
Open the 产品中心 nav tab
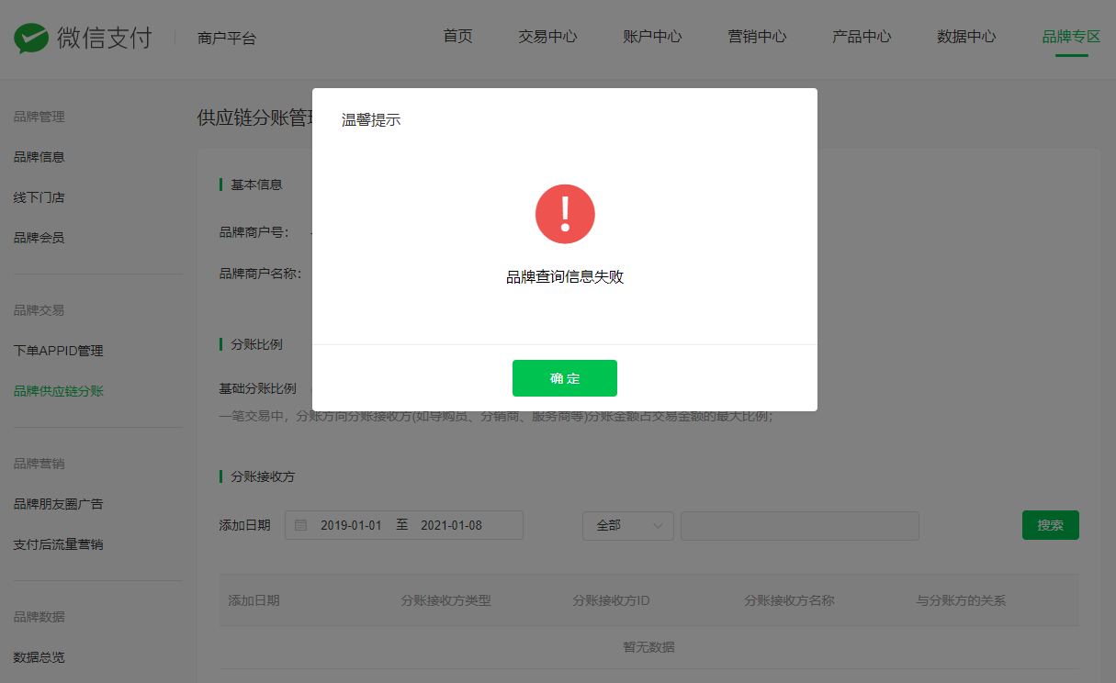pos(862,37)
